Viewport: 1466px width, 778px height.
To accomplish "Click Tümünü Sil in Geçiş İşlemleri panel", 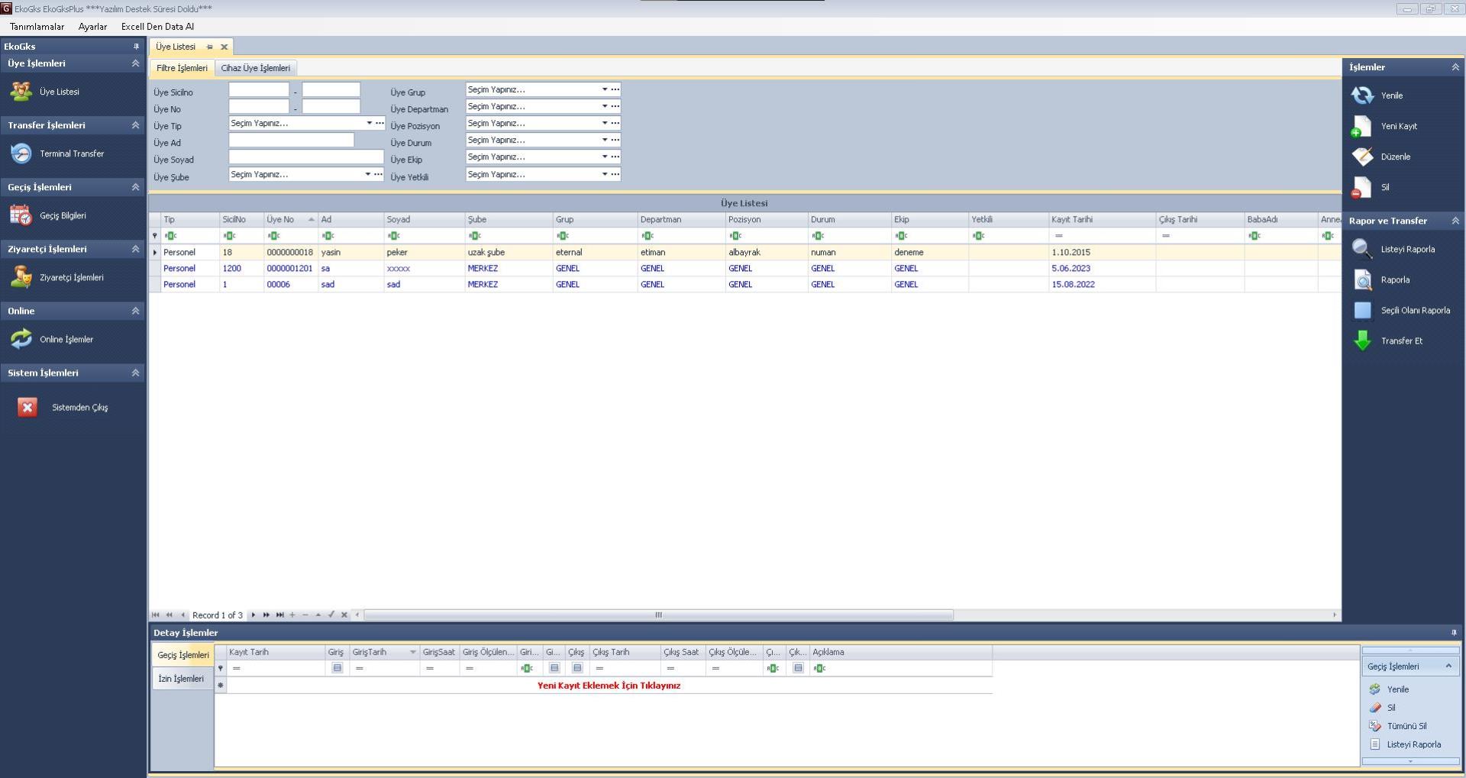I will pos(1406,726).
